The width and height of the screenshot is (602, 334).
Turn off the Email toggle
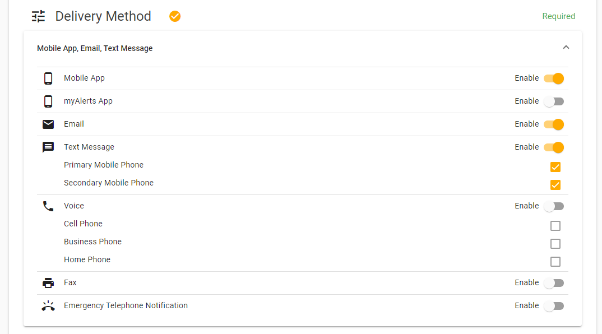[554, 124]
